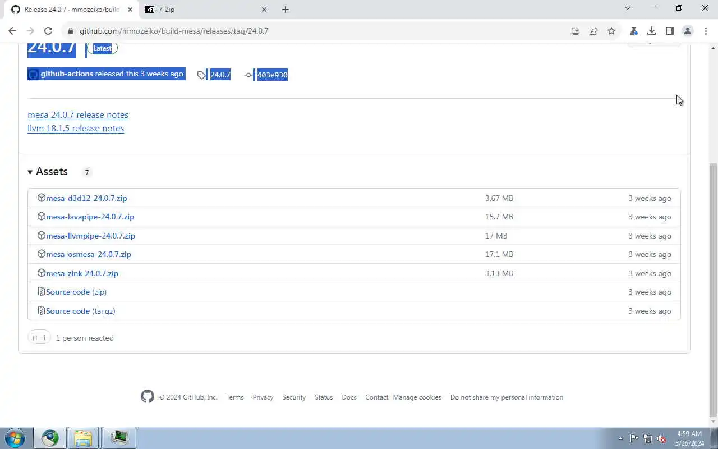Open the github-actions author link
Viewport: 718px width, 449px height.
(x=67, y=74)
